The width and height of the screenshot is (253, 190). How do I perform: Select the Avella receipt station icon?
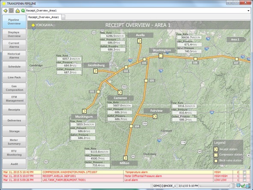click(140, 41)
